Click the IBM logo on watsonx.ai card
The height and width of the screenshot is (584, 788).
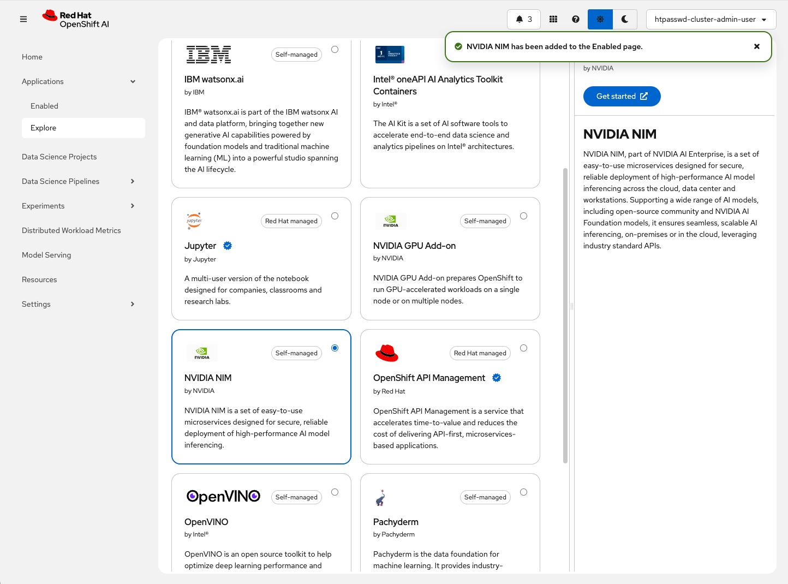pos(208,55)
